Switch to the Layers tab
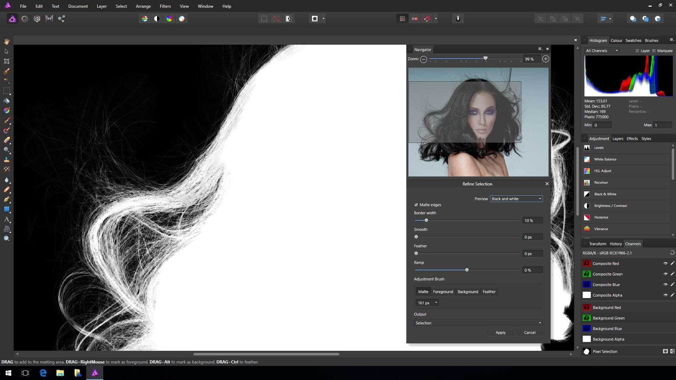Image resolution: width=676 pixels, height=380 pixels. [x=618, y=138]
